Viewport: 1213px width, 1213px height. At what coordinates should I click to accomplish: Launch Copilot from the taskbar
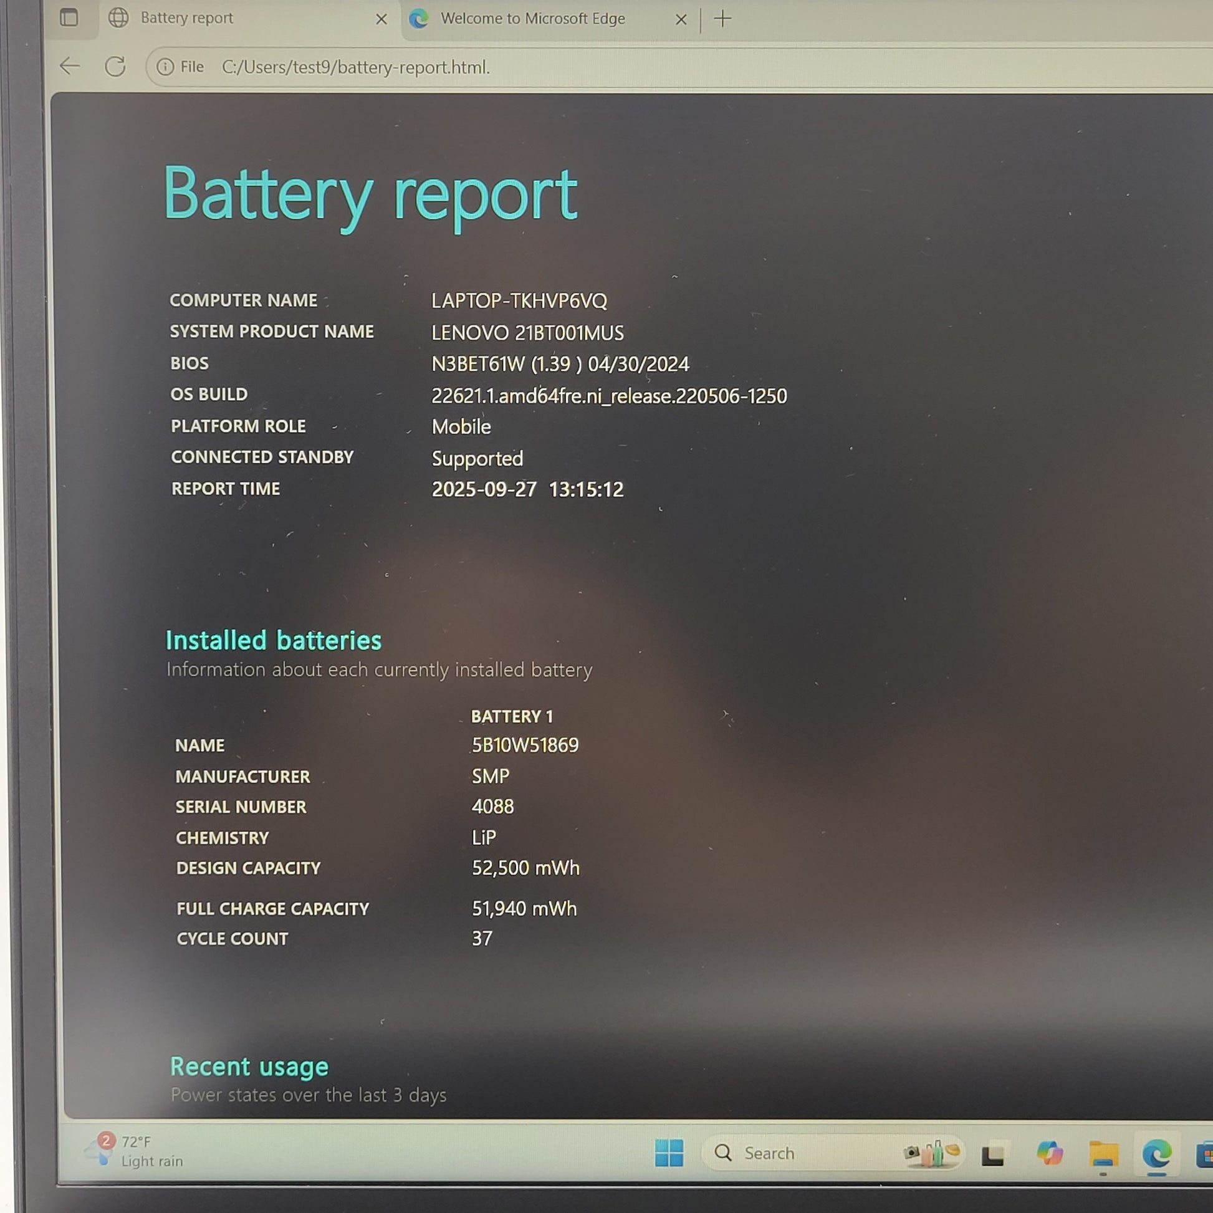click(x=1050, y=1153)
